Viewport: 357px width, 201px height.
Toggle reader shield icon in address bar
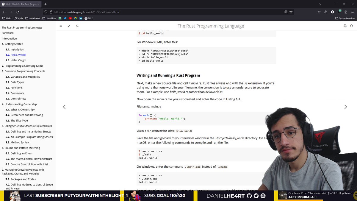46,12
